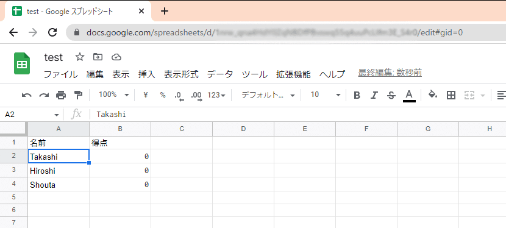Viewport: 506px width, 228px height.
Task: Open the ファイル menu
Action: coord(61,74)
